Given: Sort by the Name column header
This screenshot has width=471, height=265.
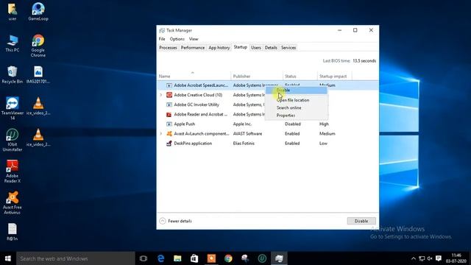Looking at the screenshot, I should coord(194,76).
